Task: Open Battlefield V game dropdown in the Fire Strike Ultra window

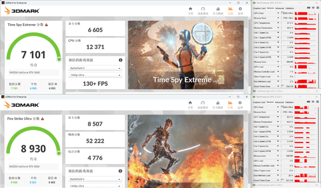Action: tap(95, 179)
